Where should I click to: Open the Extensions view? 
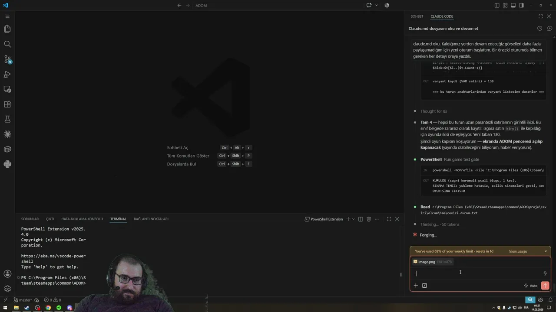click(7, 104)
